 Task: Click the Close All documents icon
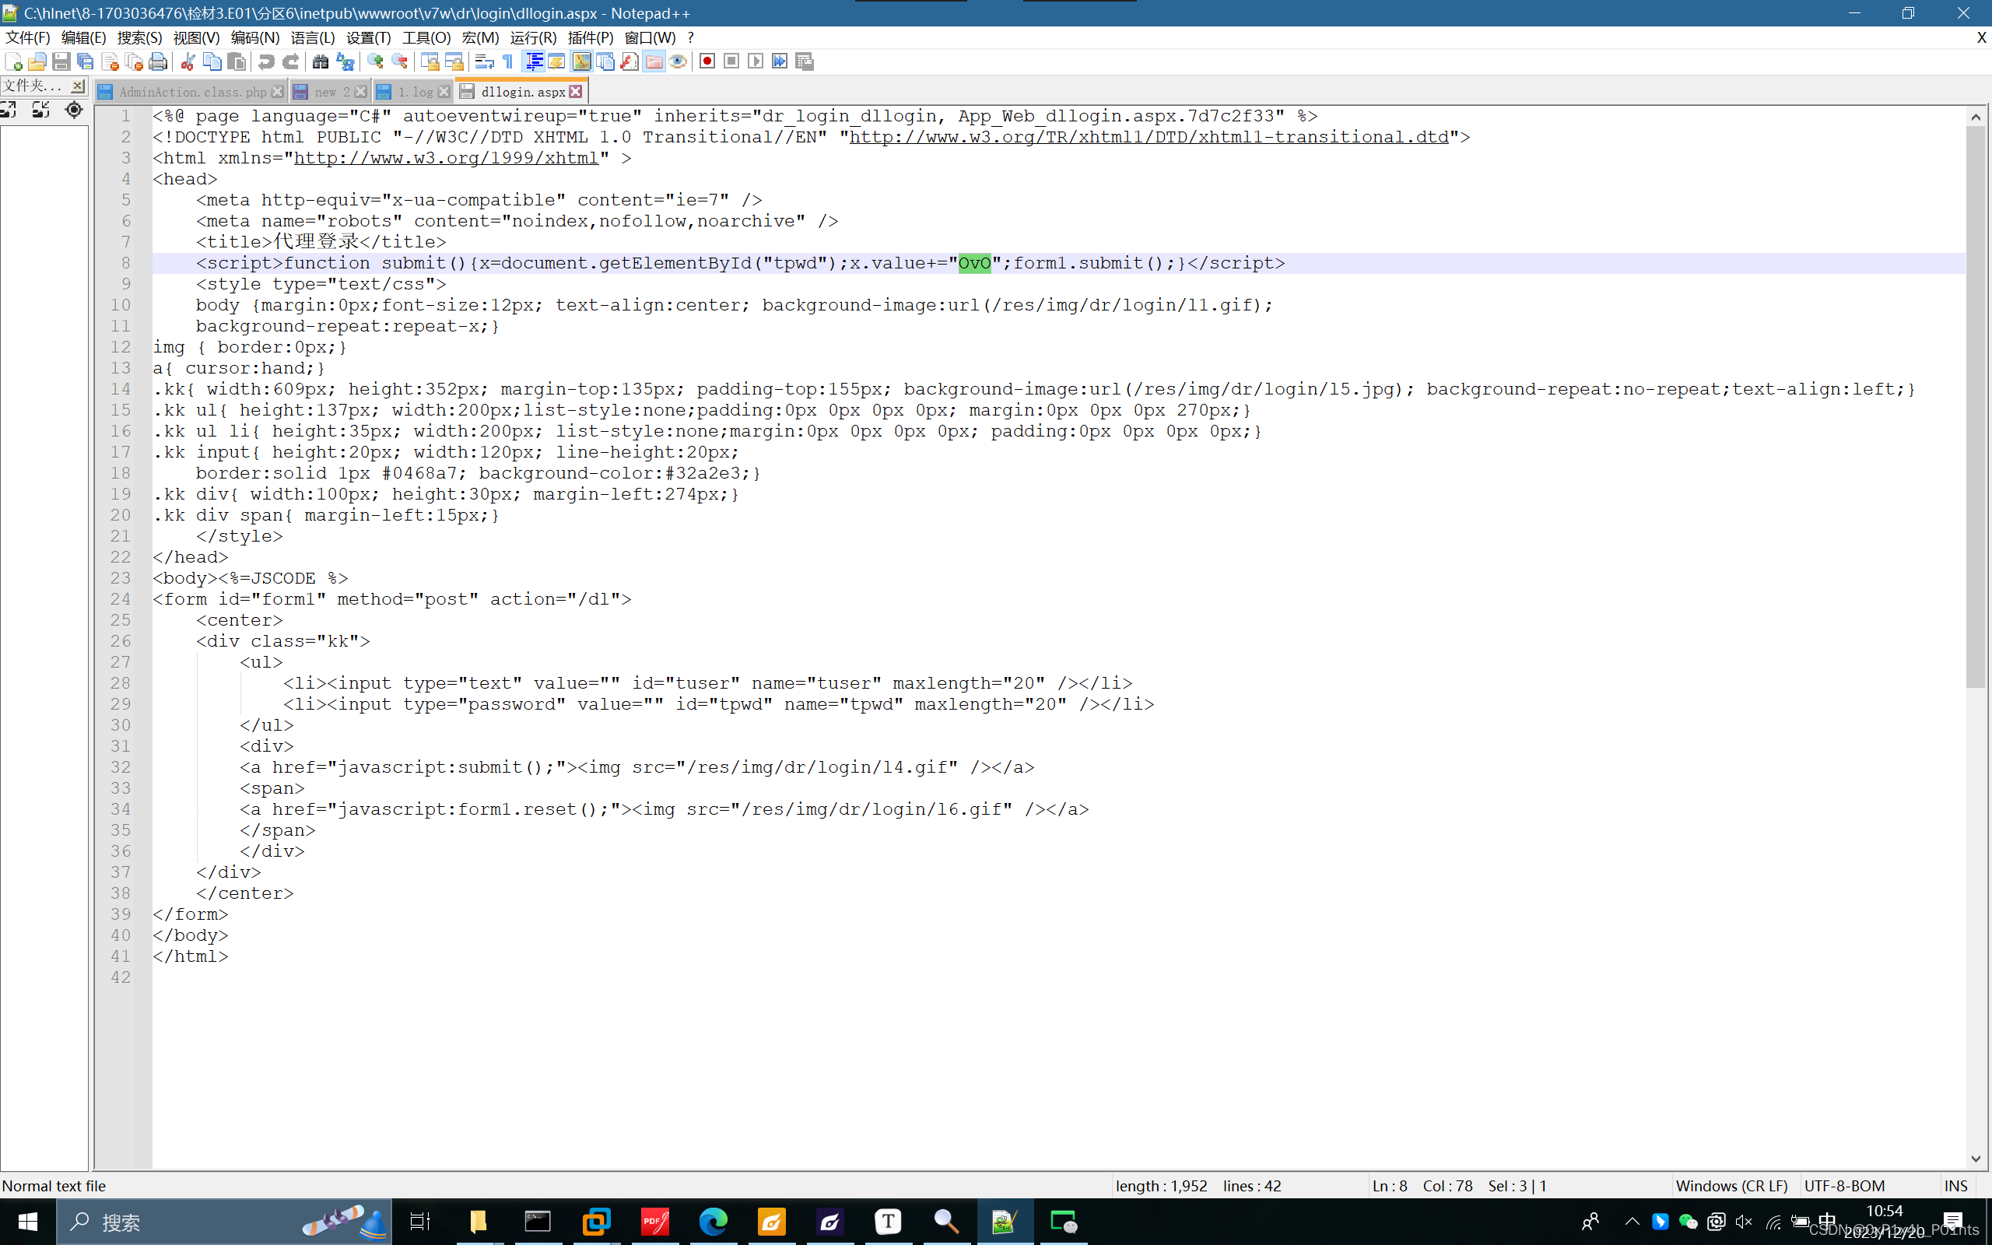[x=133, y=61]
